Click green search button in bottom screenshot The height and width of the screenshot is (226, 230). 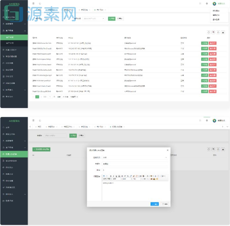(73, 136)
